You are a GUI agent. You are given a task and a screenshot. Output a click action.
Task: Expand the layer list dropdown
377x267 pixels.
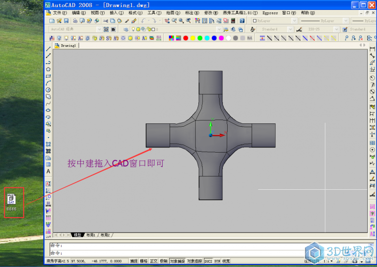click(x=219, y=29)
